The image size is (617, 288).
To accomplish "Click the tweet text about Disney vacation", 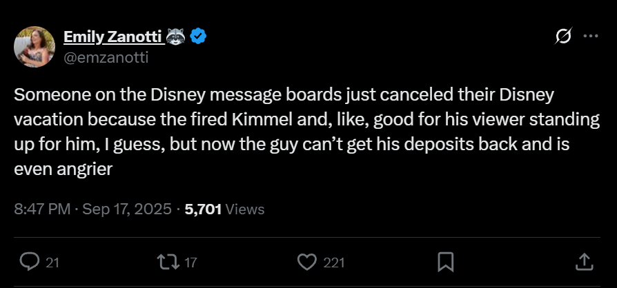I will [x=307, y=132].
